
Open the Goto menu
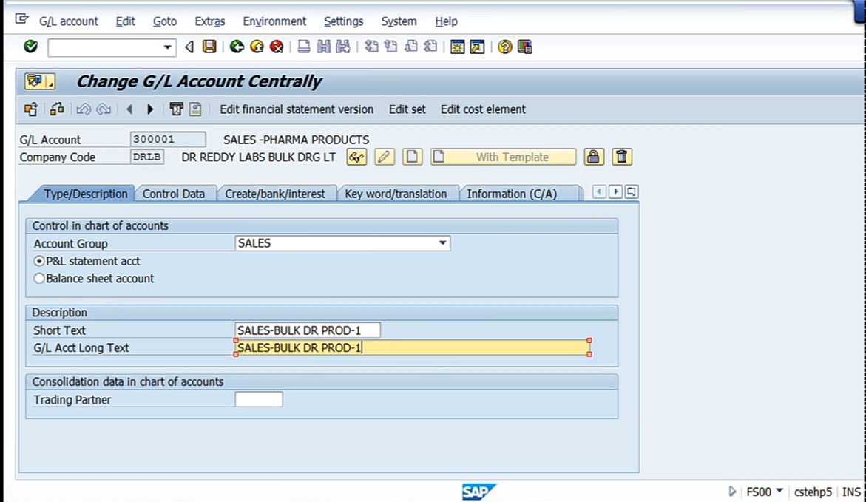click(165, 21)
